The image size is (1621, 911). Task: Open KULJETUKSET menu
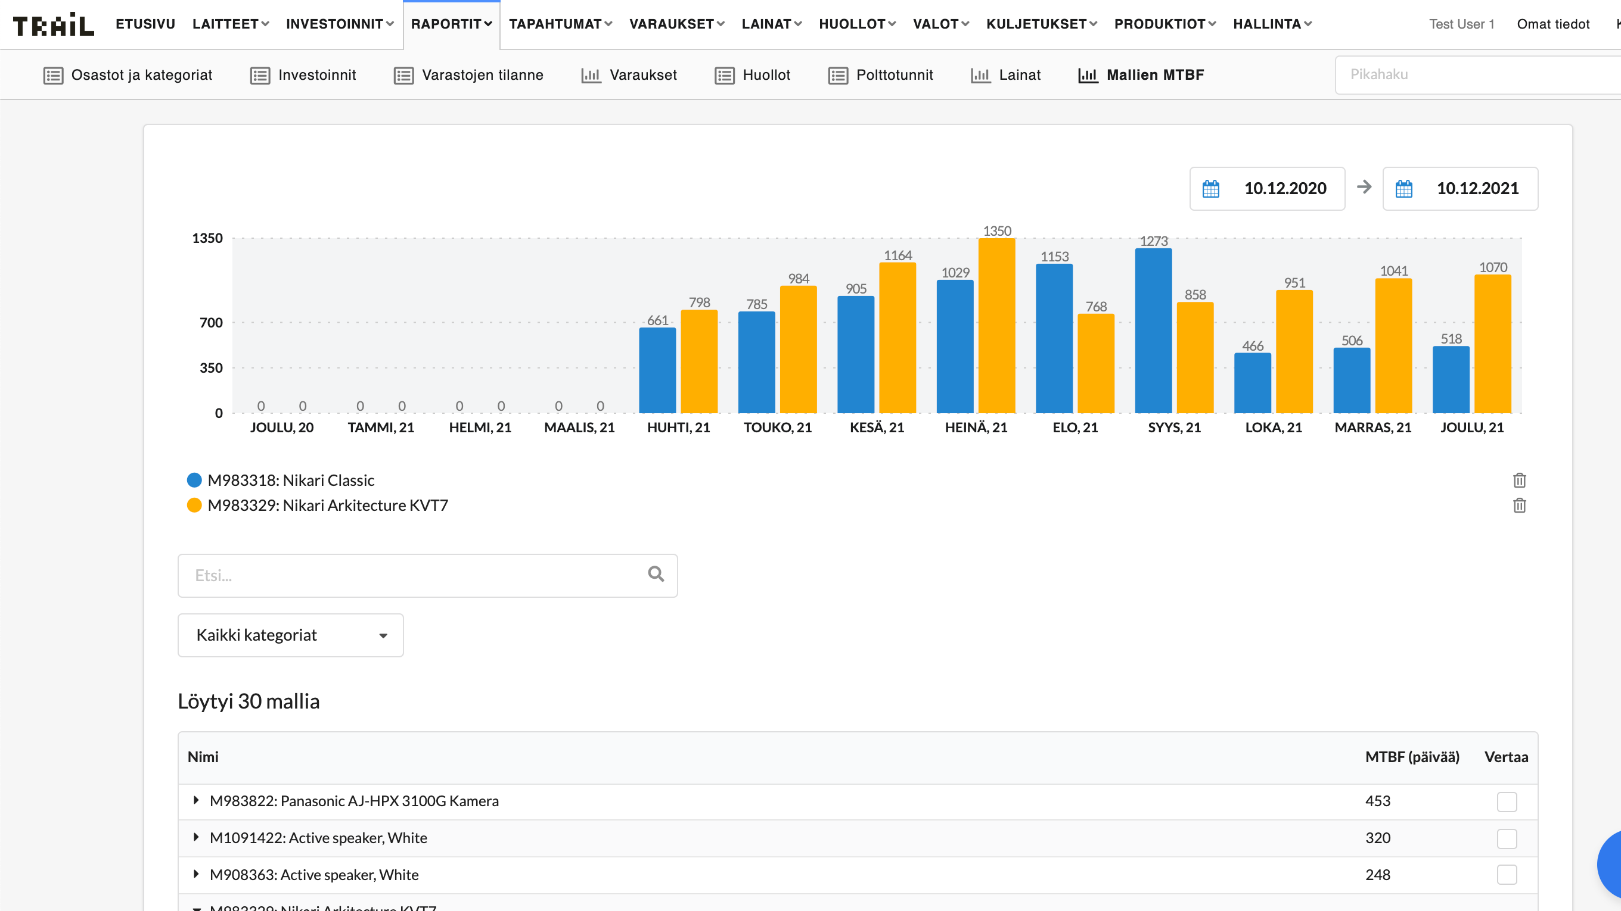click(x=1042, y=24)
